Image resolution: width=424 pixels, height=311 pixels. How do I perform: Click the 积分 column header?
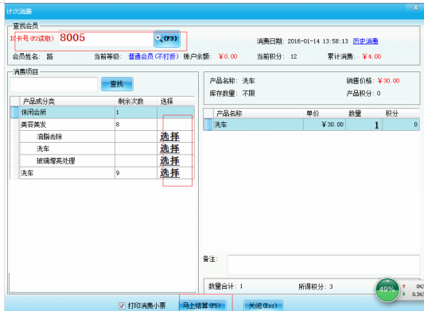[x=401, y=113]
